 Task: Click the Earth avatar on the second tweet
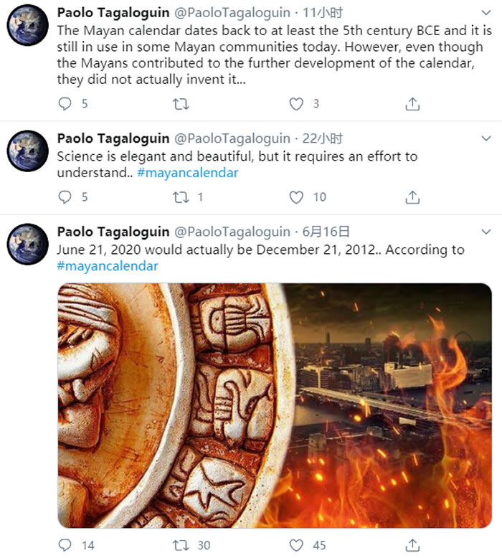[x=27, y=151]
